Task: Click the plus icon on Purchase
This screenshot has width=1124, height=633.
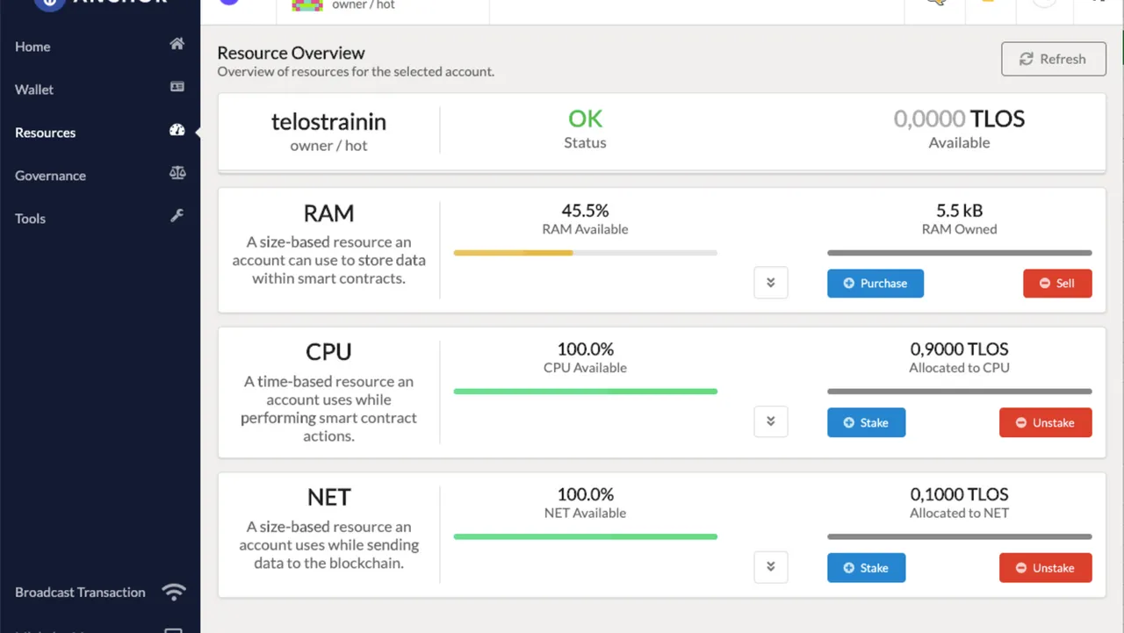Action: (x=849, y=284)
